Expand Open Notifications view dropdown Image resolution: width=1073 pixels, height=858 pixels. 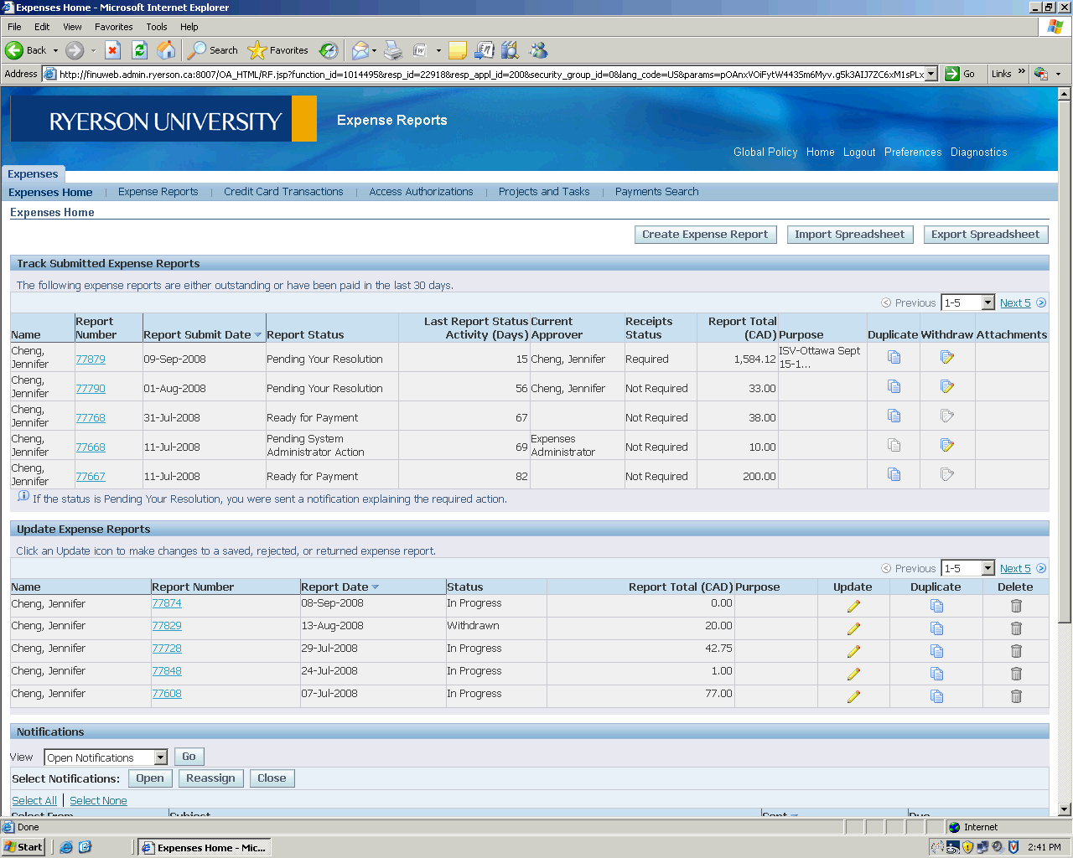(160, 757)
